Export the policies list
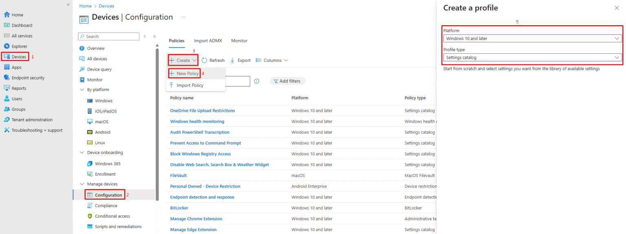Image resolution: width=626 pixels, height=234 pixels. pyautogui.click(x=240, y=60)
